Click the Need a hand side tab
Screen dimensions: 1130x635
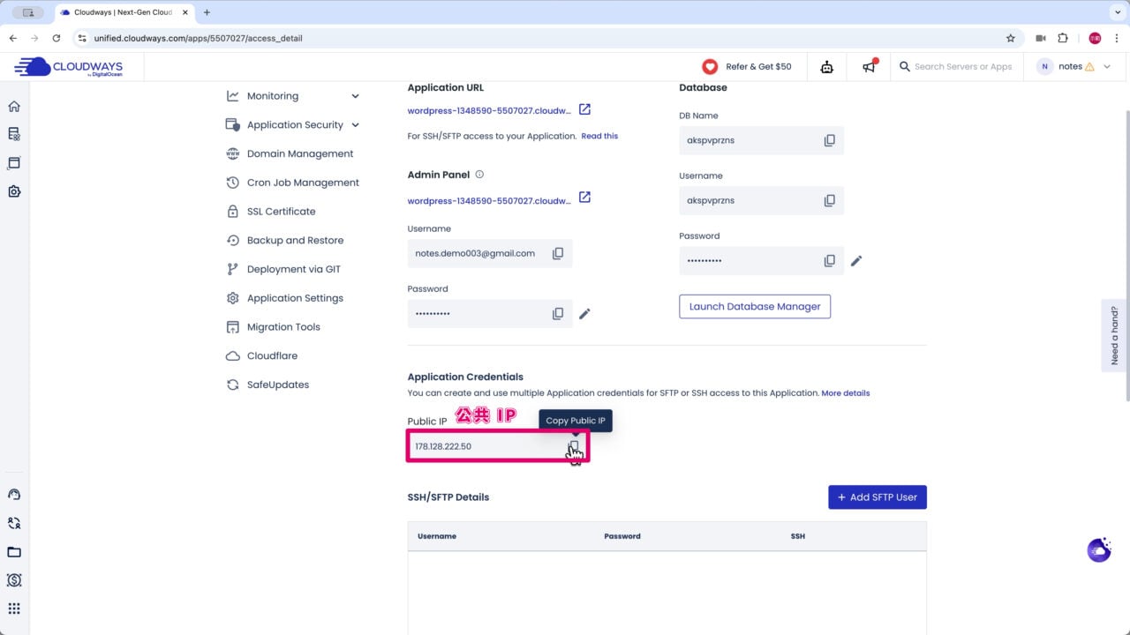tap(1114, 336)
